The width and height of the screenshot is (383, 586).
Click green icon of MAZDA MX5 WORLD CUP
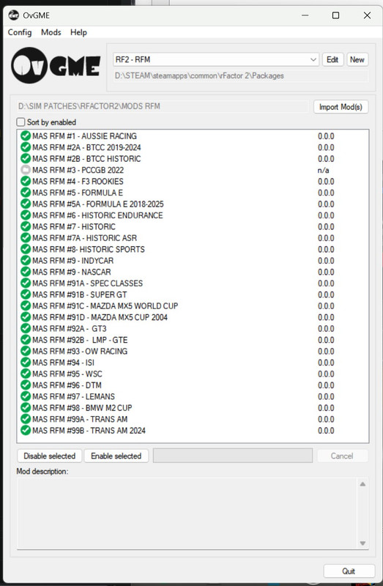point(26,305)
